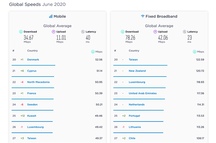Viewport: 216px width, 143px height.
Task: Click the Fixed Broadband Mbps column icon
Action: pos(195,52)
